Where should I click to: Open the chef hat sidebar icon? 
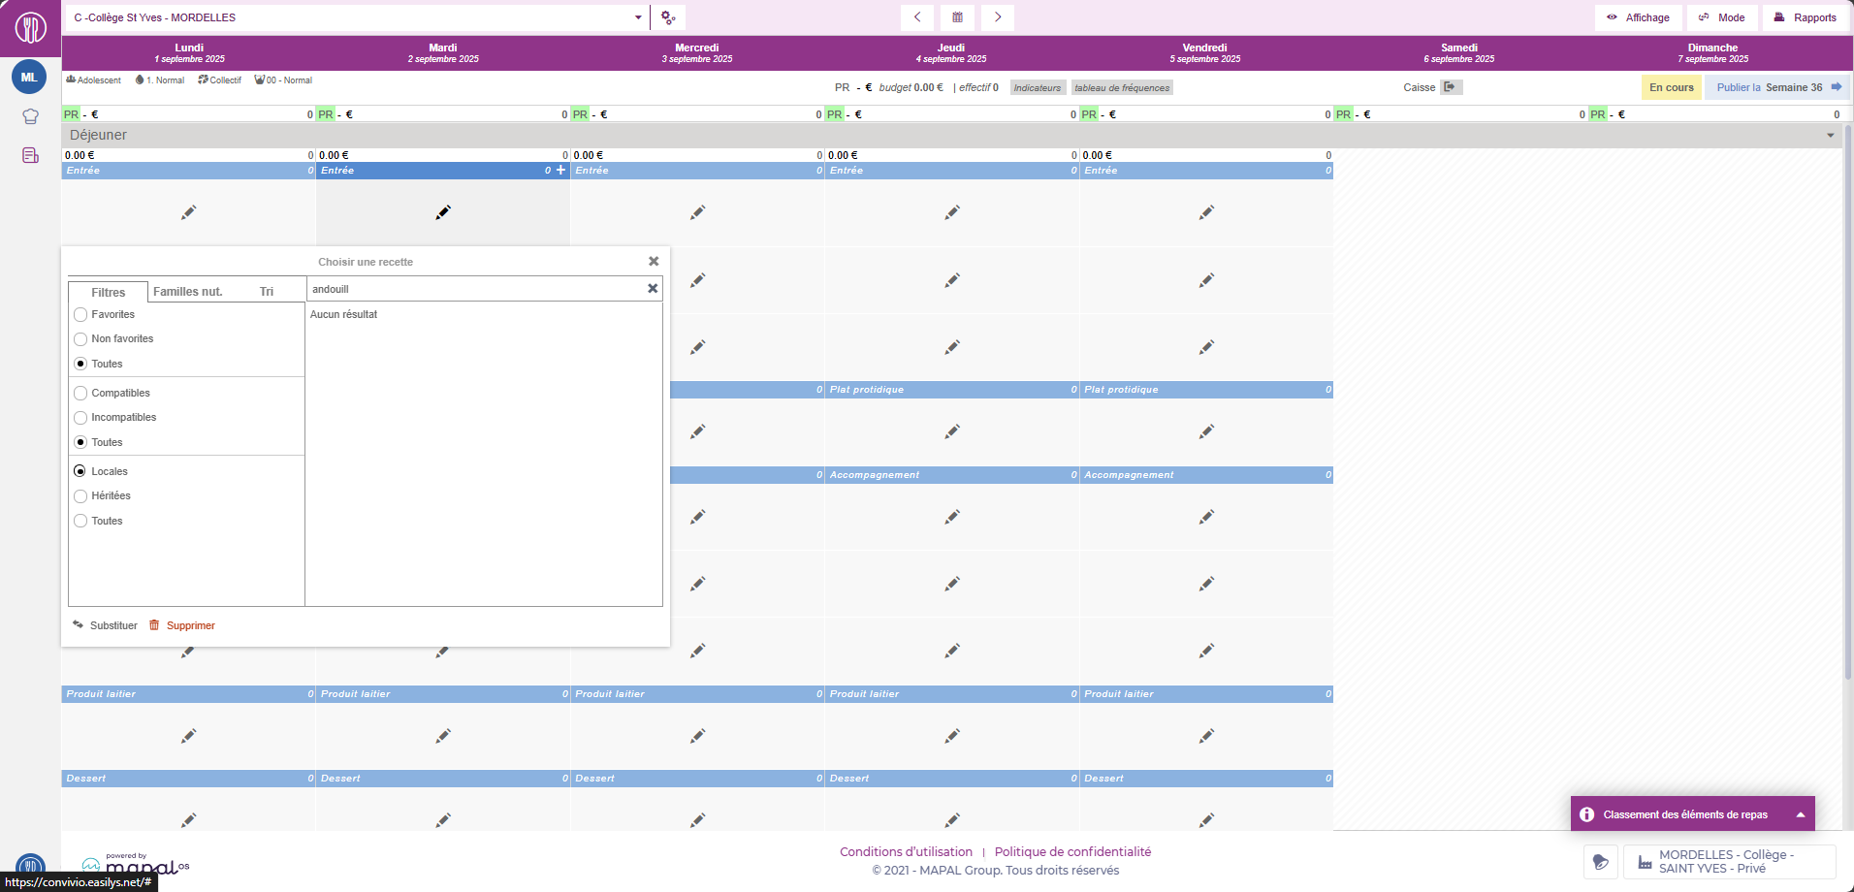click(30, 116)
